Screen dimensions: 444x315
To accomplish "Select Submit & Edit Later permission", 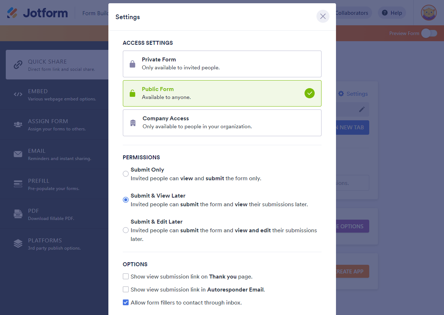I will (126, 230).
